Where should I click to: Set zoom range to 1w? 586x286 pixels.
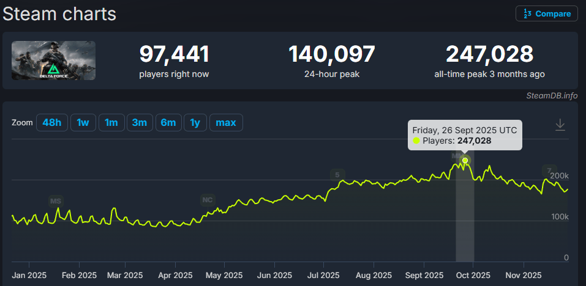83,123
